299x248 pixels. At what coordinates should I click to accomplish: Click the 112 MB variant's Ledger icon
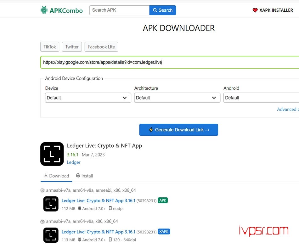point(51,204)
